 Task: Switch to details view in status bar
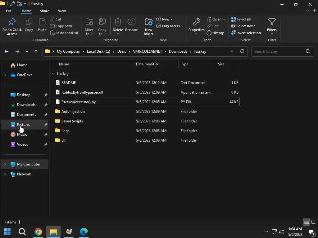pos(307,222)
